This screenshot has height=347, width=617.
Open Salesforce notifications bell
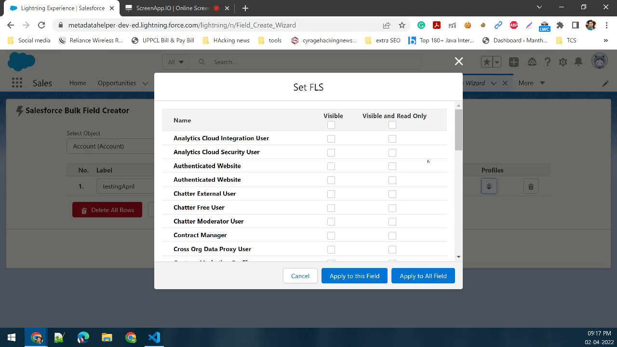(x=578, y=62)
